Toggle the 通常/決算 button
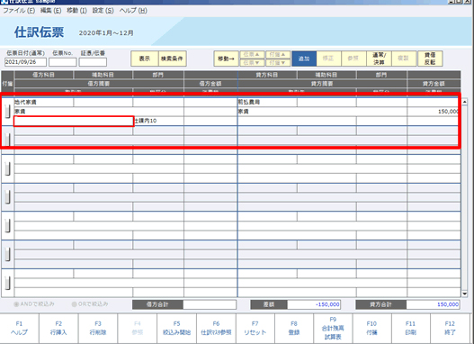The height and width of the screenshot is (344, 474). [379, 59]
